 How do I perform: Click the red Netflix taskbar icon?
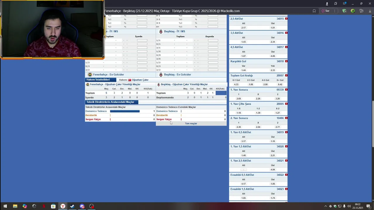tap(44, 206)
